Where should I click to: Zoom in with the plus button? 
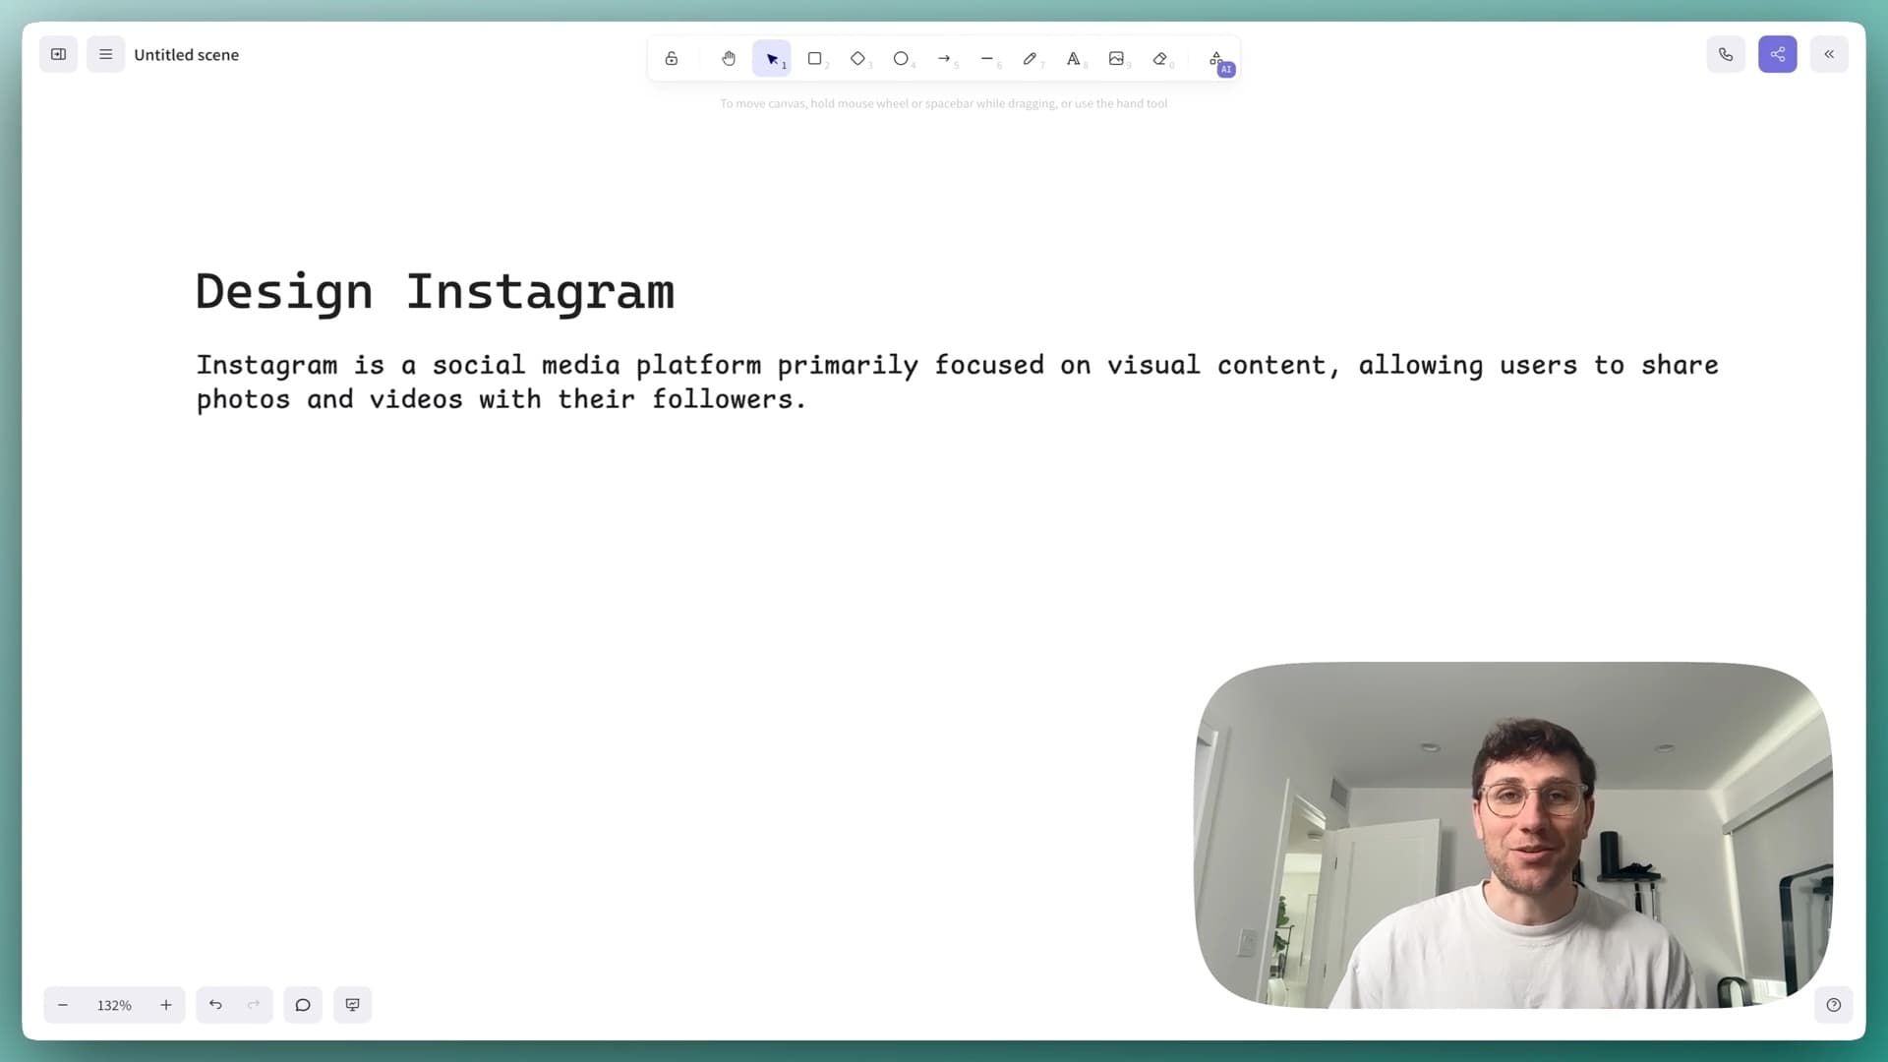[x=166, y=1005]
